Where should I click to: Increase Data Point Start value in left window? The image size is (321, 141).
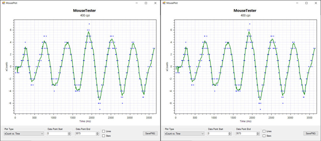pos(69,133)
